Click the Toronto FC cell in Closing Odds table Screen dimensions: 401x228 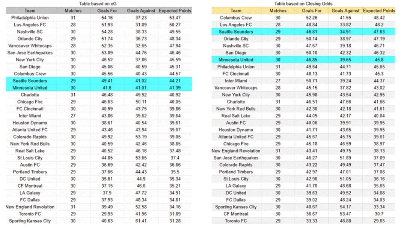click(236, 221)
